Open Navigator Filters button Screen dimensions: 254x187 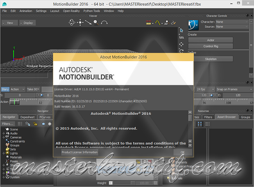point(8,124)
